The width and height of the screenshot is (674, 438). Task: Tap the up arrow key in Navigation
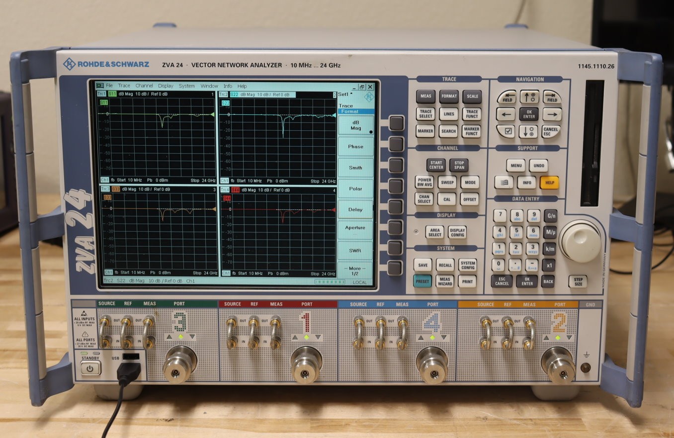(x=529, y=97)
